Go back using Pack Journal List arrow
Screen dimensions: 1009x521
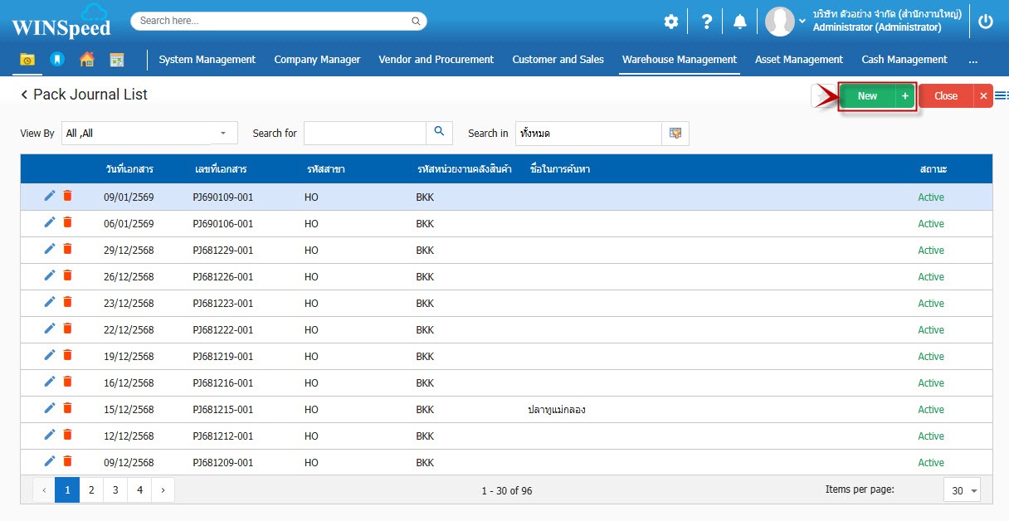(x=24, y=95)
